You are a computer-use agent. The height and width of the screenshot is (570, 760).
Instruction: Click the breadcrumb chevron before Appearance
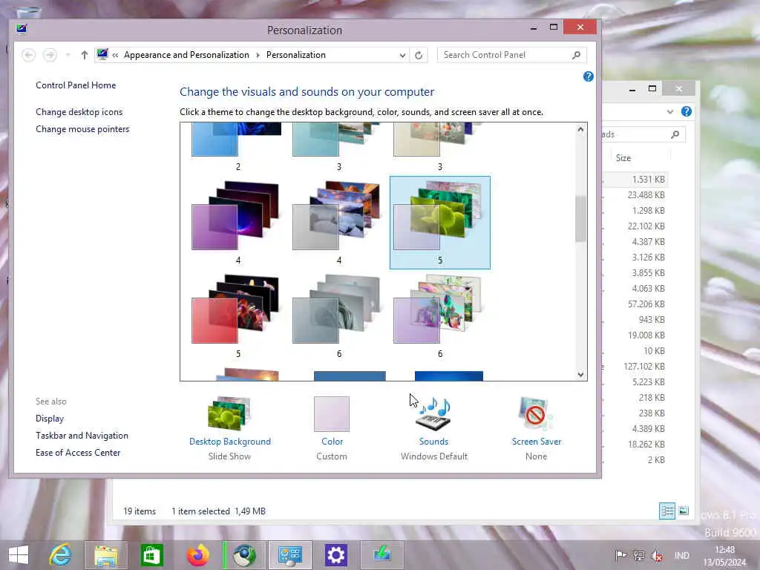coord(115,55)
